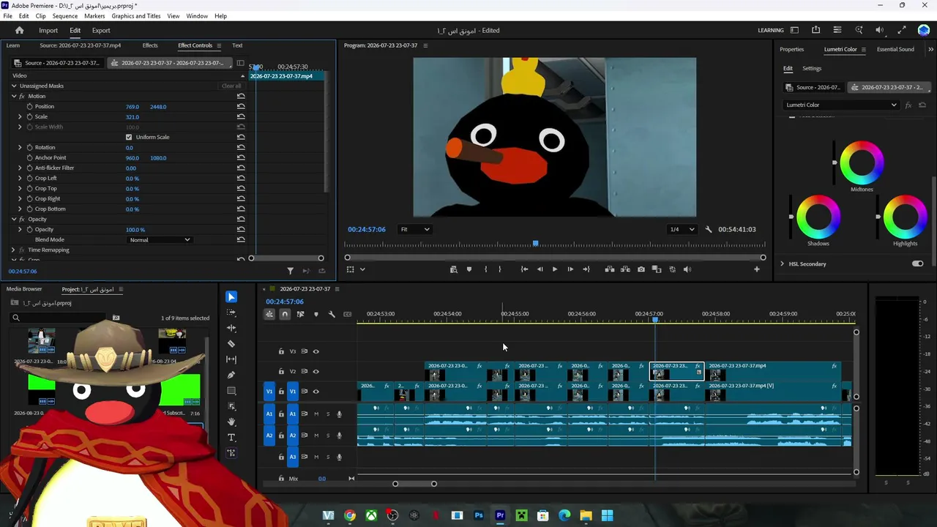Select the Slip tool
Image resolution: width=937 pixels, height=527 pixels.
(231, 359)
